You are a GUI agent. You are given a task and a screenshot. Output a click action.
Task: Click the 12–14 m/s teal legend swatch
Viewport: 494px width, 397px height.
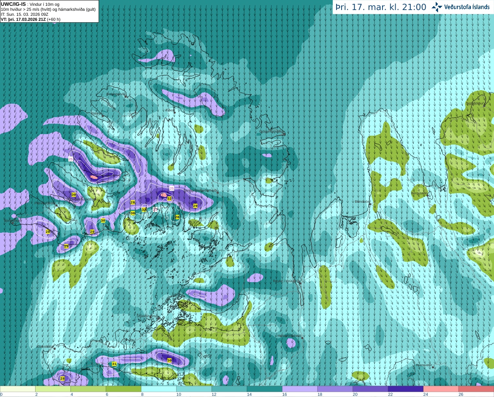[229, 389]
